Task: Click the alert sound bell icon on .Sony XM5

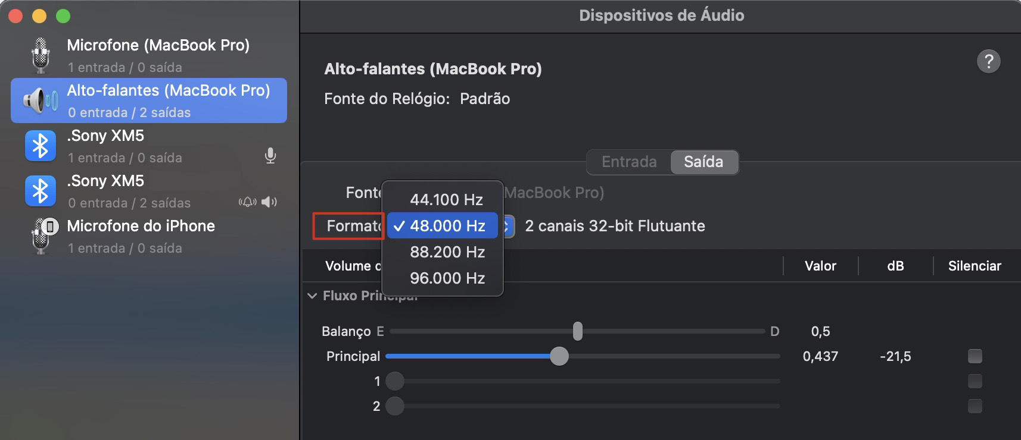Action: click(247, 202)
